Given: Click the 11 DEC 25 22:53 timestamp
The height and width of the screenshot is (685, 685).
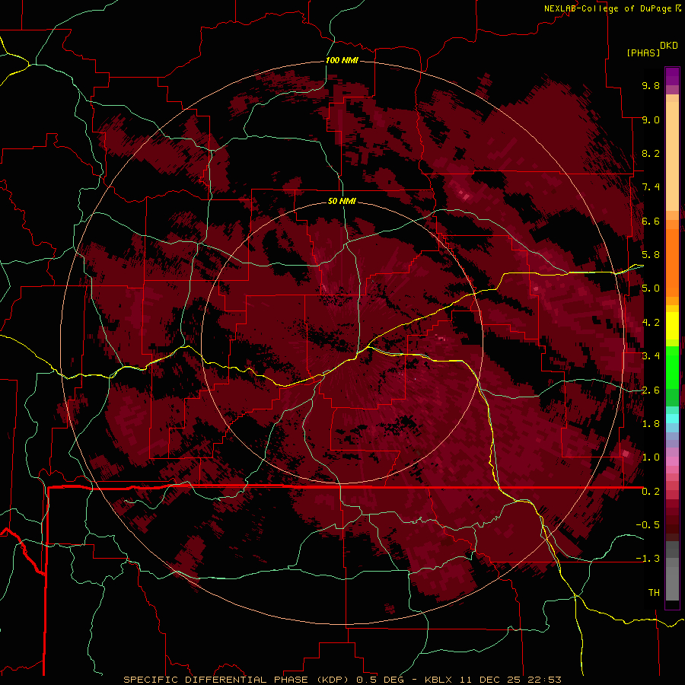Looking at the screenshot, I should 510,680.
